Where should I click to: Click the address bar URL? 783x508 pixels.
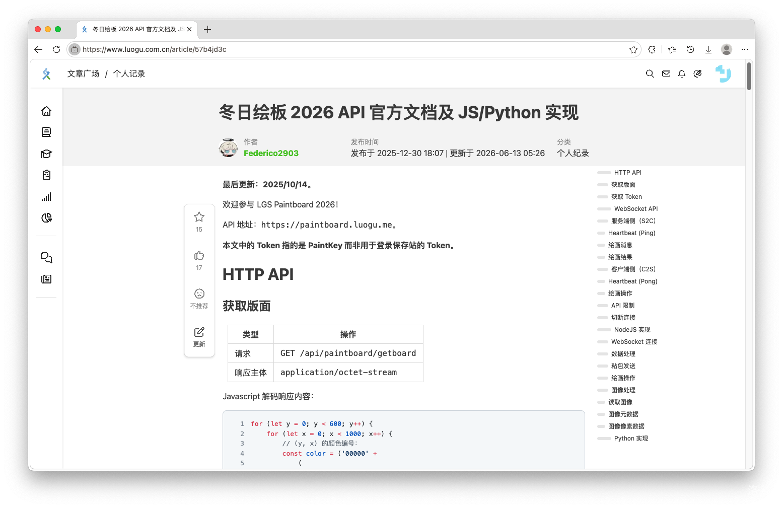[x=154, y=49]
